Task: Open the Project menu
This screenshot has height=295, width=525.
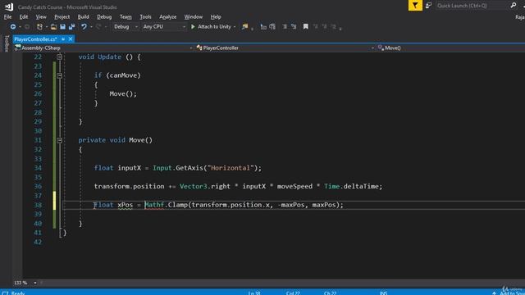Action: tap(62, 16)
